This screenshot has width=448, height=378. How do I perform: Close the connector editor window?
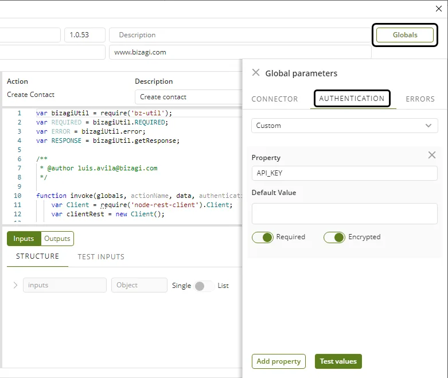tap(439, 9)
